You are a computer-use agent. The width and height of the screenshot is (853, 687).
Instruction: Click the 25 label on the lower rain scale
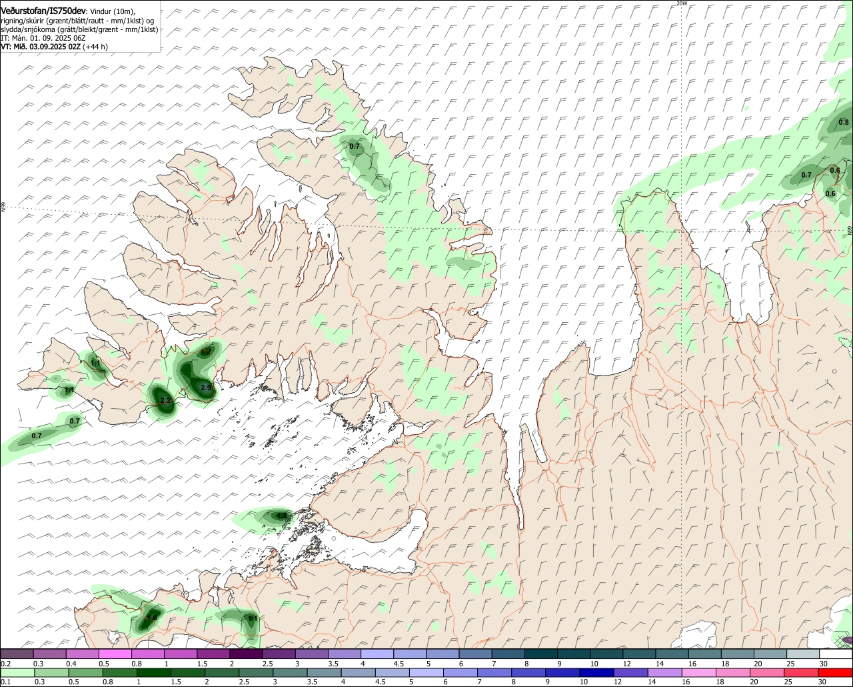(x=787, y=682)
